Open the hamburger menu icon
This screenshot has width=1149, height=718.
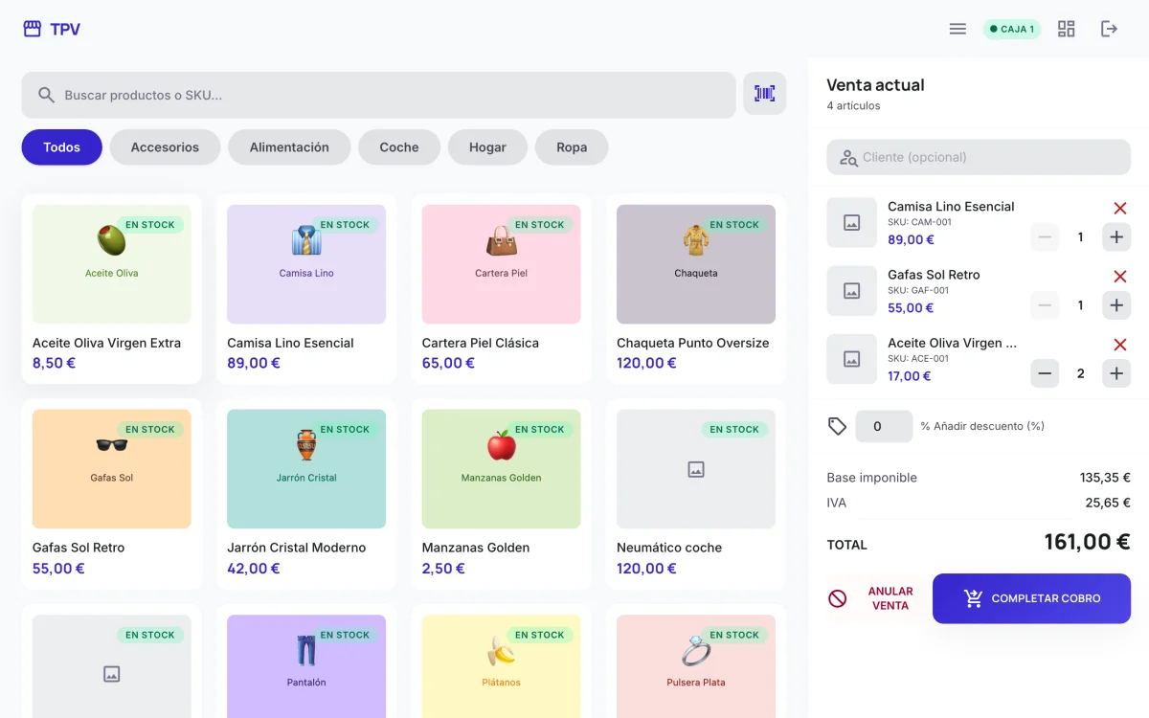pos(957,29)
